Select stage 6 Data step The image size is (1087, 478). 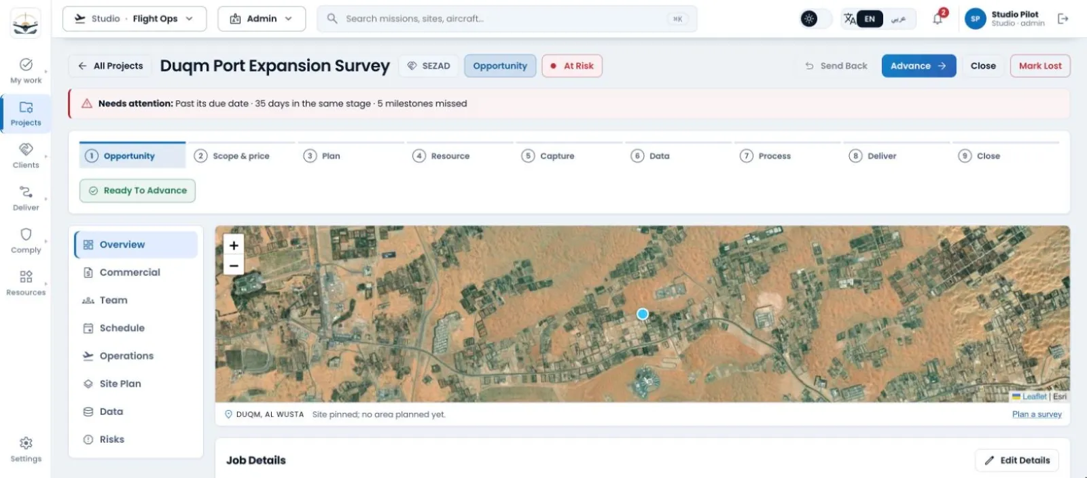point(679,155)
